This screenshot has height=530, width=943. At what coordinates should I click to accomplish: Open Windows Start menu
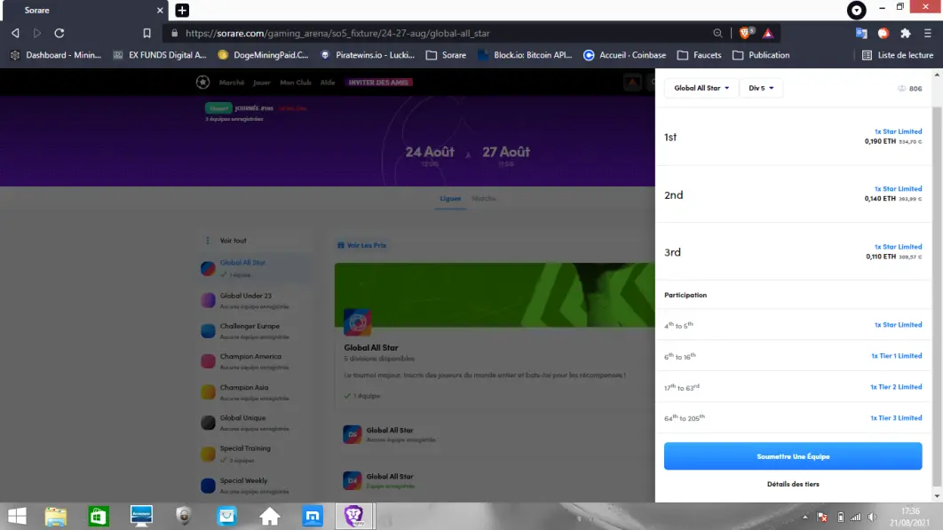17,516
